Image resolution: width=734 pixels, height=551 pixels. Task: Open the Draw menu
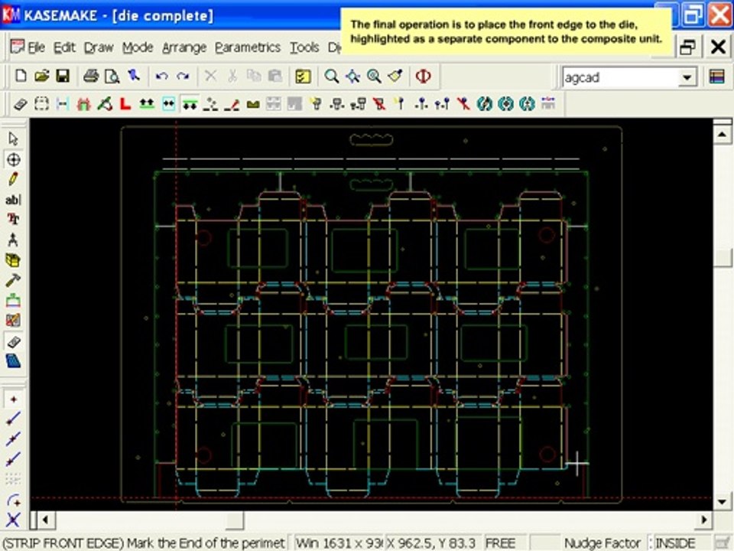(99, 47)
